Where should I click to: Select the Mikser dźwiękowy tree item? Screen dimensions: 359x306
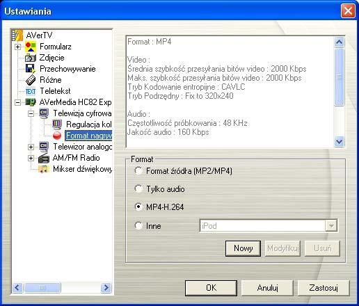pos(82,169)
